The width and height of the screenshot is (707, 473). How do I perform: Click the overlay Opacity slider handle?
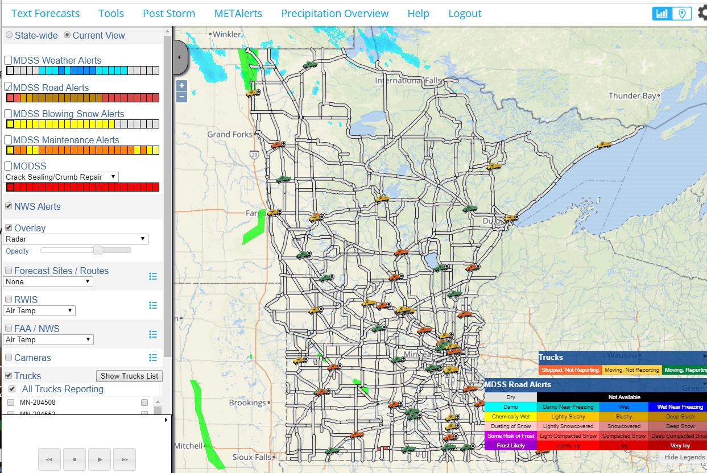pos(98,250)
